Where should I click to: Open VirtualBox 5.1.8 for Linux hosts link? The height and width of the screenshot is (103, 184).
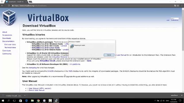[x=45, y=48]
